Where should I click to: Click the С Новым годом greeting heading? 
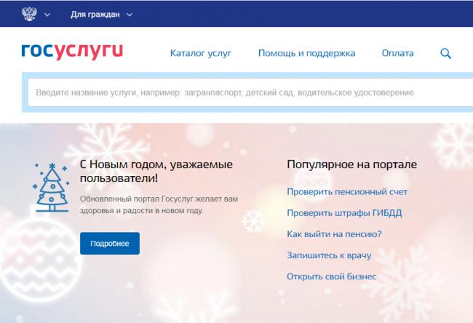click(156, 171)
